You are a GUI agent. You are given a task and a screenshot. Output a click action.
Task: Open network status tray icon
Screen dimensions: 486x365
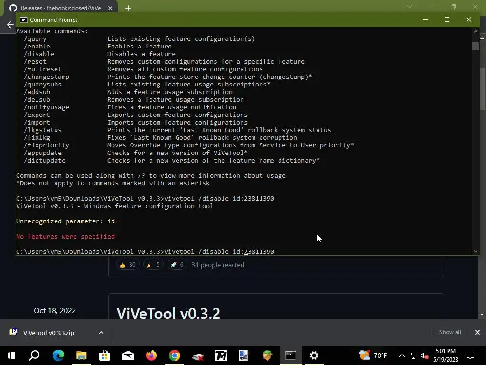[413, 355]
